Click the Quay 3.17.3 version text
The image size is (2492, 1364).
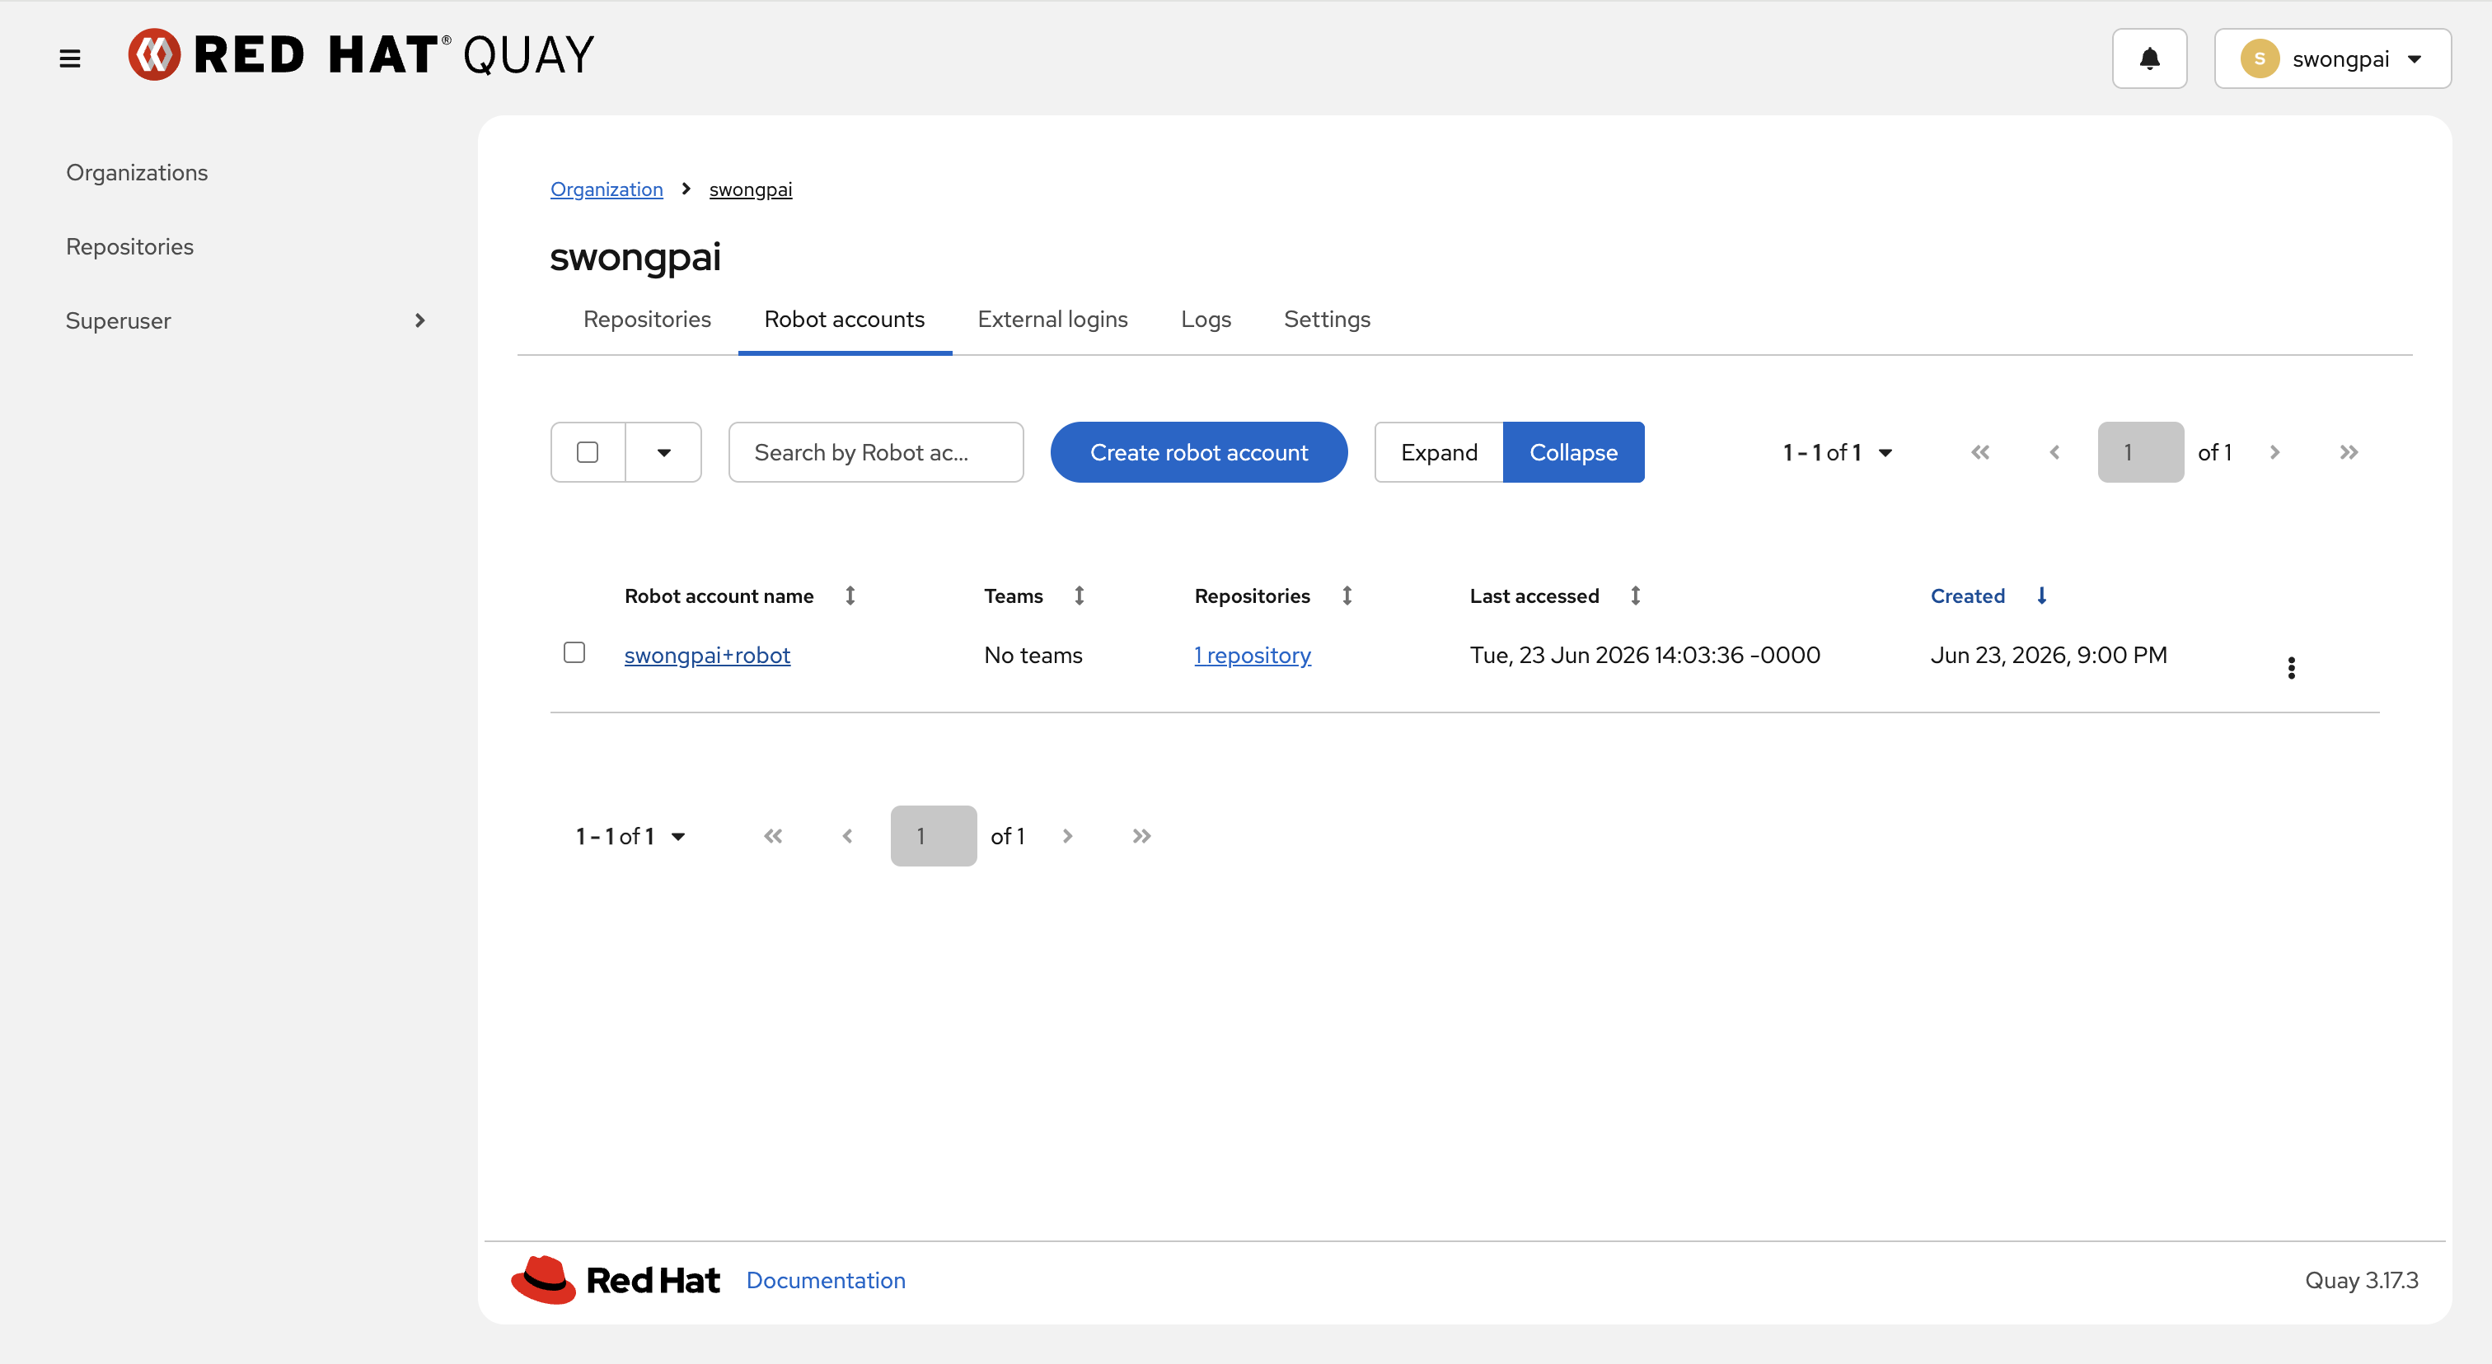(2360, 1280)
